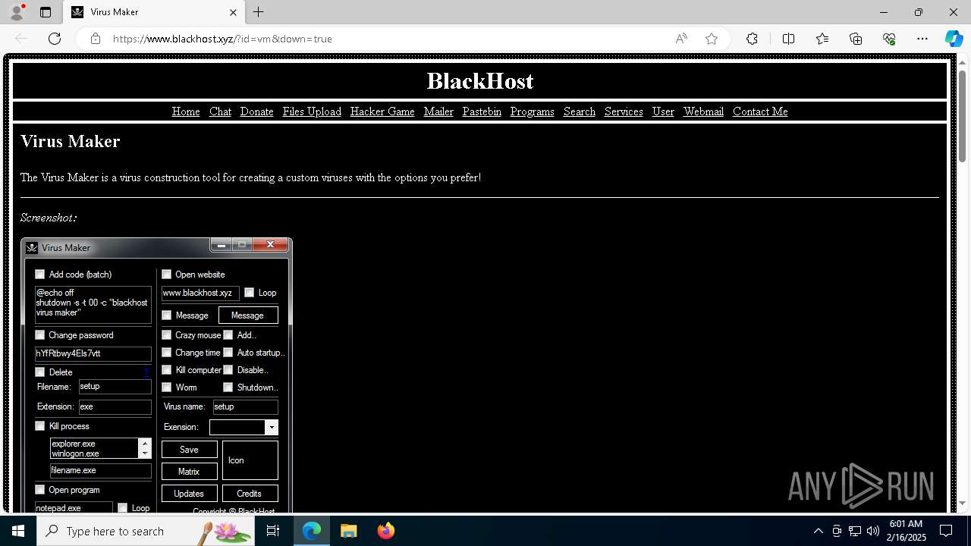Image resolution: width=971 pixels, height=546 pixels.
Task: Toggle Split screen view
Action: (x=788, y=39)
